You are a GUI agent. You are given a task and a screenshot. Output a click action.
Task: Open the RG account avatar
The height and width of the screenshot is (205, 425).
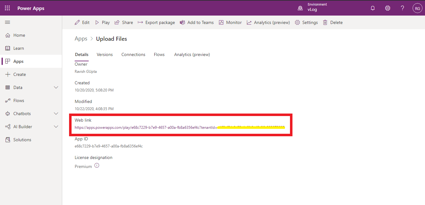[x=417, y=8]
